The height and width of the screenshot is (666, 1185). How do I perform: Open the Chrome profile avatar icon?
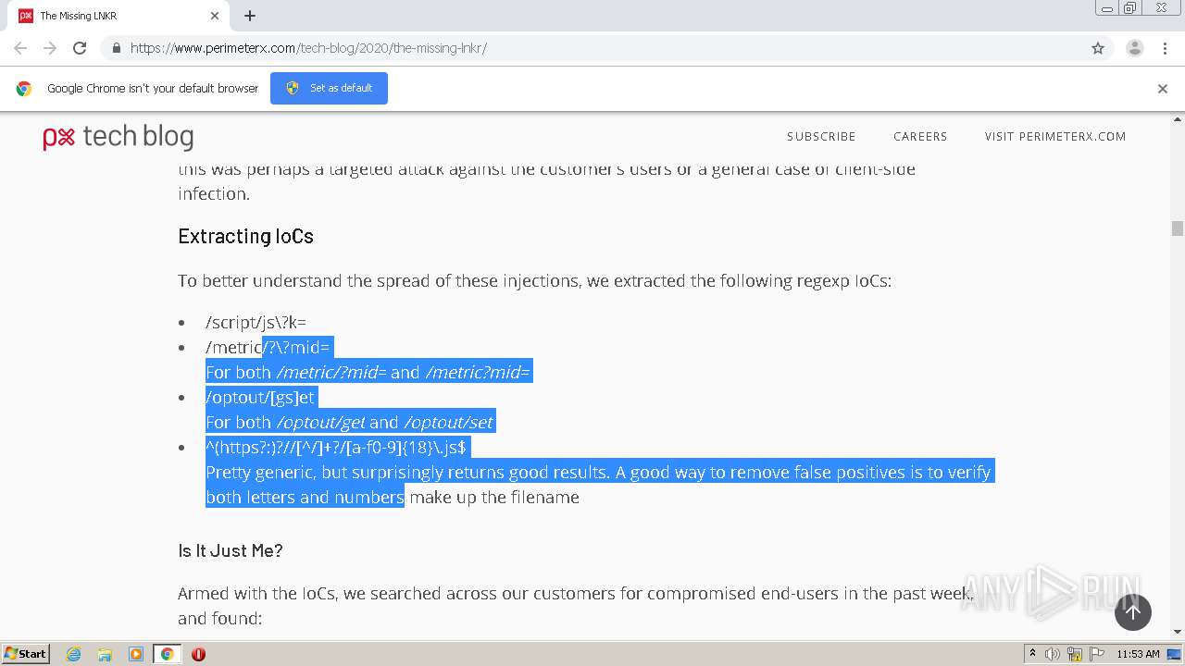(1134, 48)
